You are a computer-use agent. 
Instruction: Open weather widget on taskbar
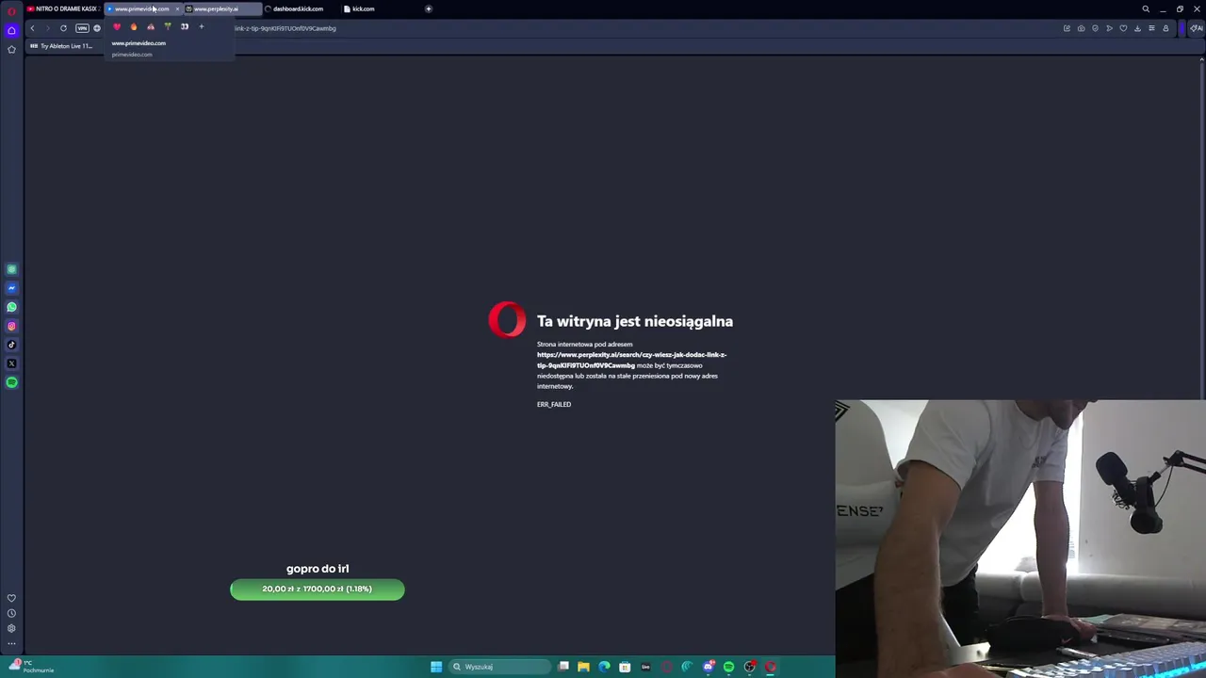[x=30, y=667]
